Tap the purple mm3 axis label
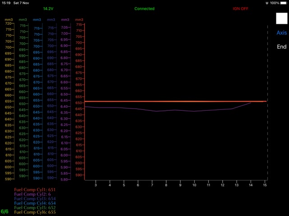289x216 pixels. tap(65, 20)
